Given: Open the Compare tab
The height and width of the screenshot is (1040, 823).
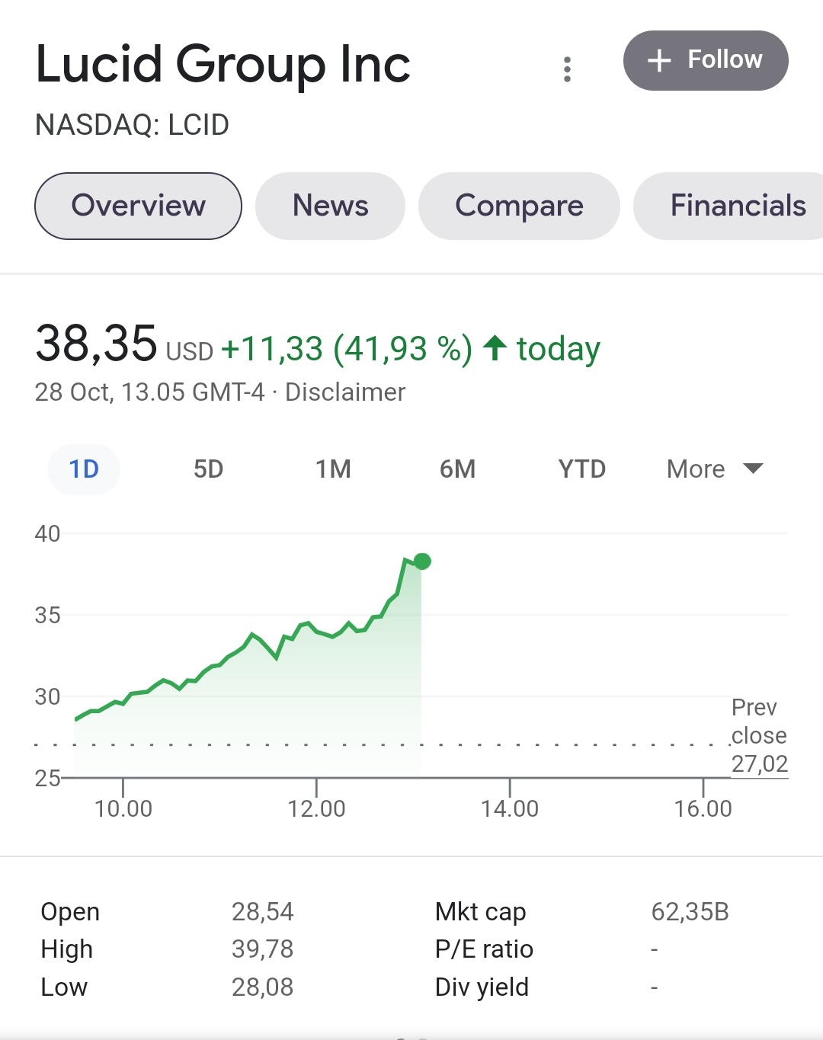Looking at the screenshot, I should tap(519, 206).
